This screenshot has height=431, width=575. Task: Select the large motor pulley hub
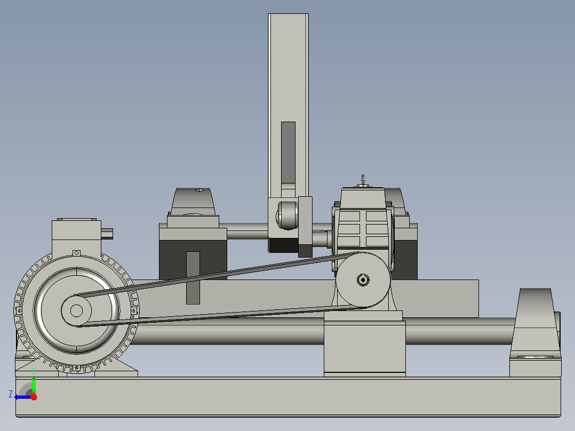click(76, 310)
